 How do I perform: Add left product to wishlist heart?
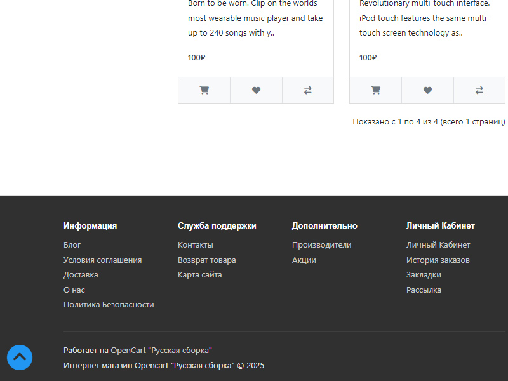tap(256, 90)
